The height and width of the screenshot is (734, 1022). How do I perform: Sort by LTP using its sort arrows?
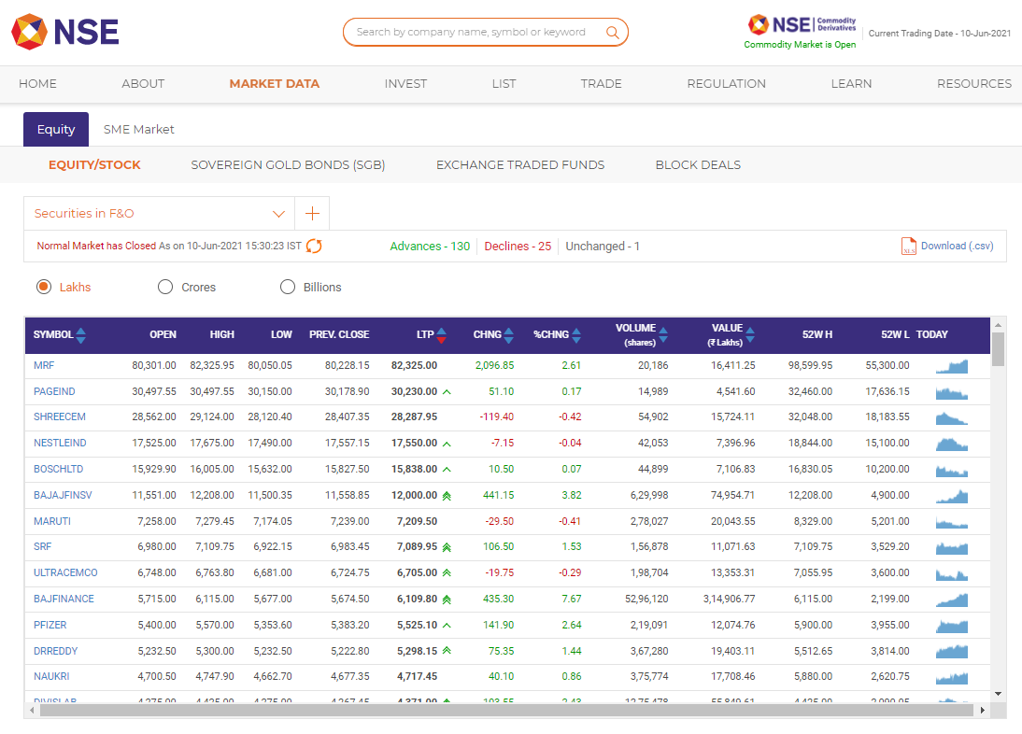(x=442, y=334)
